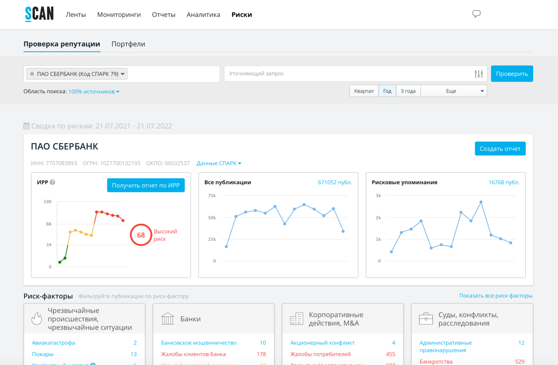This screenshot has width=558, height=365.
Task: Click the 68 risk score circle
Action: [x=141, y=235]
